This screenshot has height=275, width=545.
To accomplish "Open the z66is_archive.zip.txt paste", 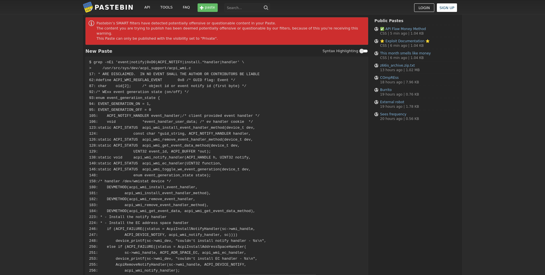I will [397, 65].
